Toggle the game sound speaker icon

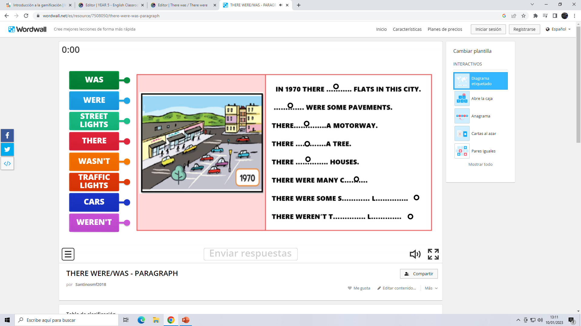point(415,254)
